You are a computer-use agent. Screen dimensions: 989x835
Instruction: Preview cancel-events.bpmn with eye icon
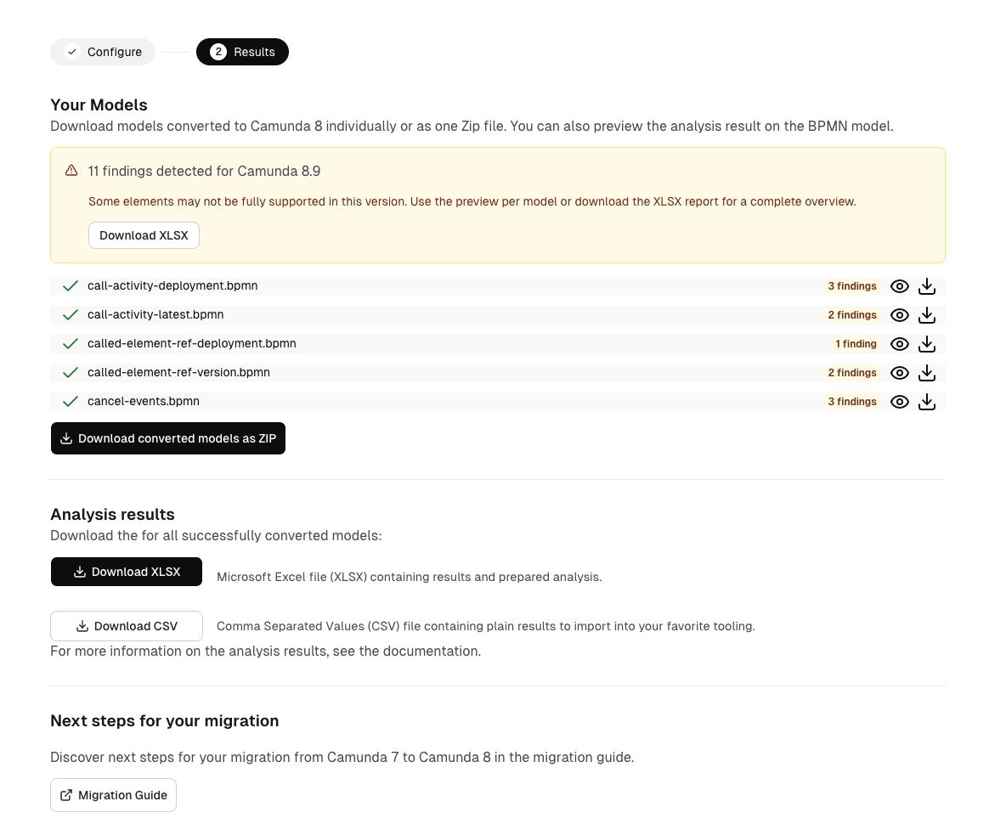[900, 403]
